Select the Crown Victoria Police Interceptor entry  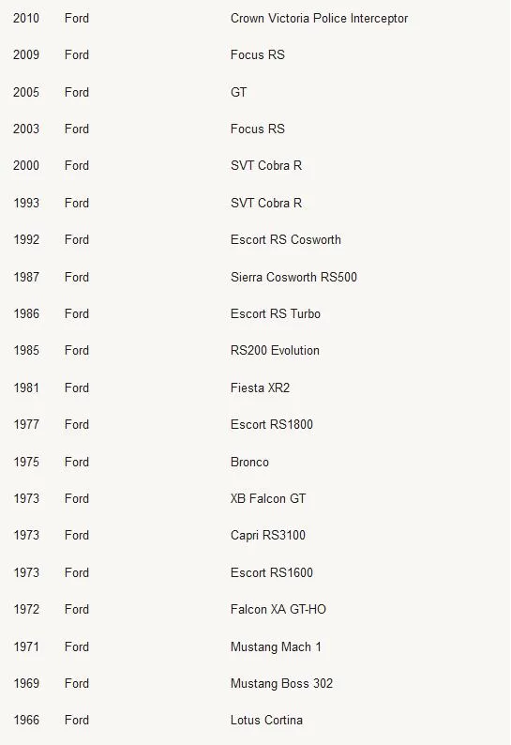coord(319,18)
